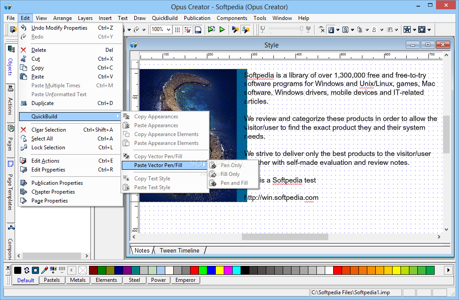The width and height of the screenshot is (459, 300).
Task: Click the Style window vertical scrollbar thumb
Action: pyautogui.click(x=446, y=134)
